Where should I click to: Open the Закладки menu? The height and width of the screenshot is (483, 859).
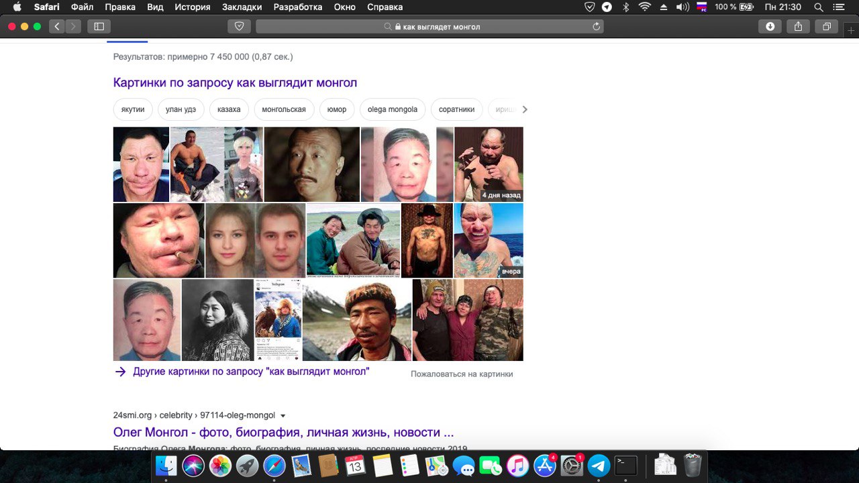[242, 7]
